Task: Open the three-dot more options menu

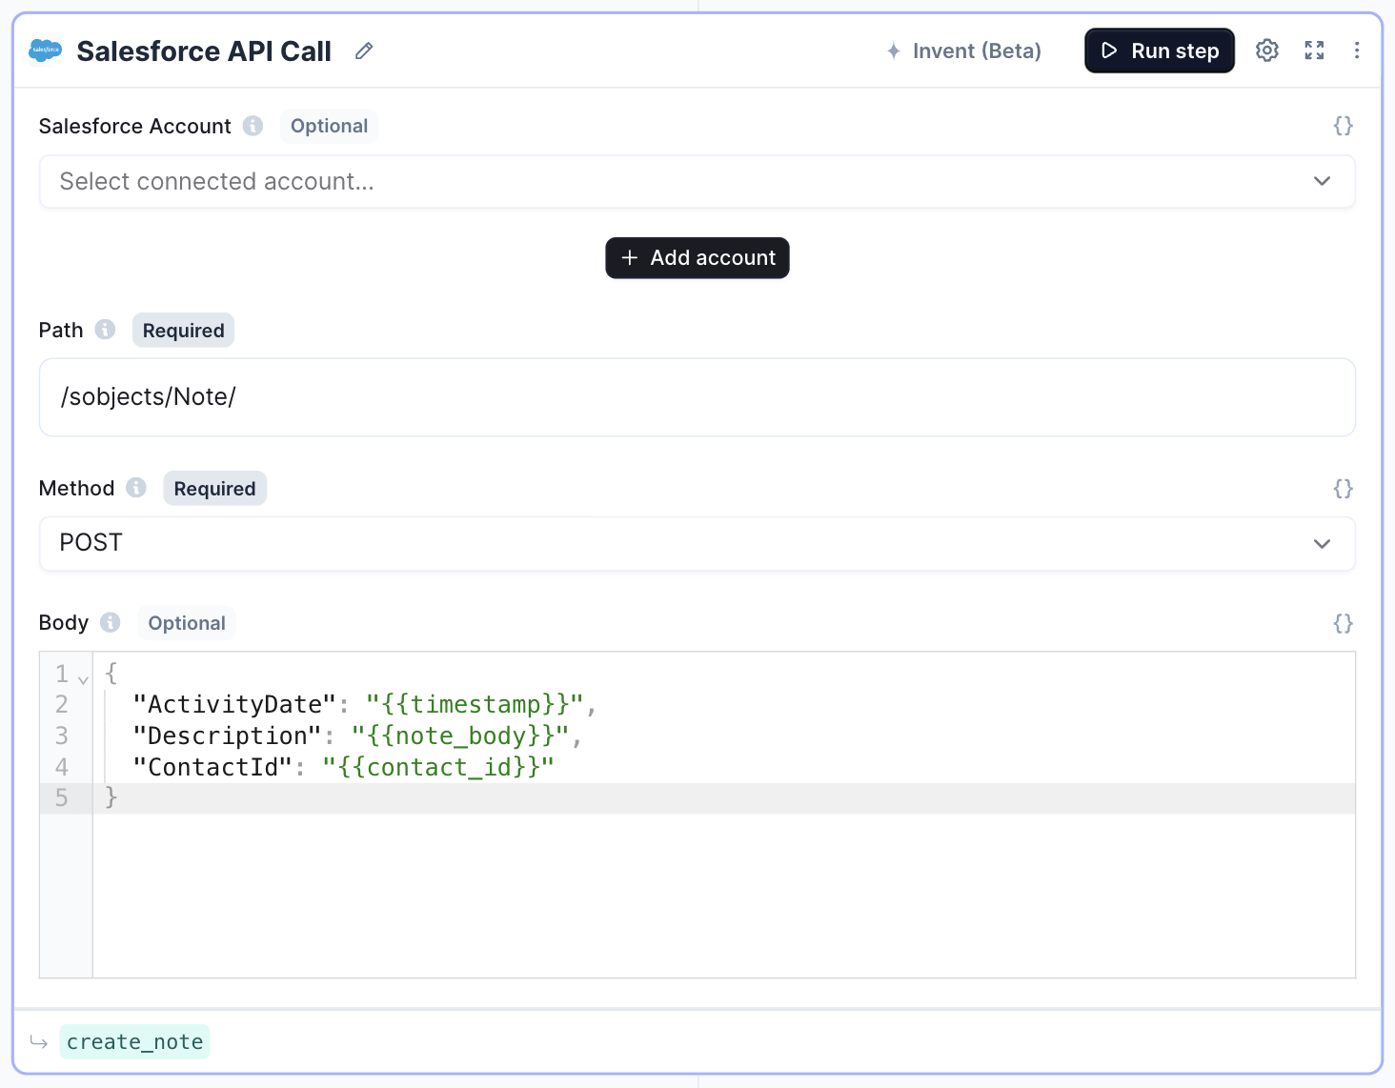Action: pos(1357,50)
